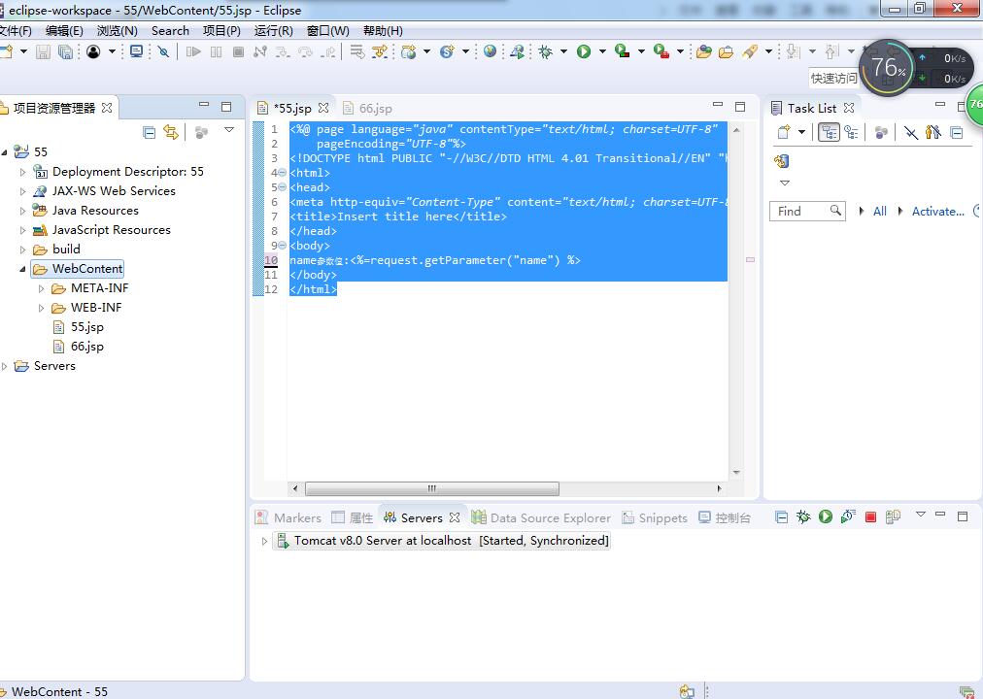This screenshot has width=983, height=699.
Task: Click the Search flashlight icon in the toolbar
Action: point(750,52)
